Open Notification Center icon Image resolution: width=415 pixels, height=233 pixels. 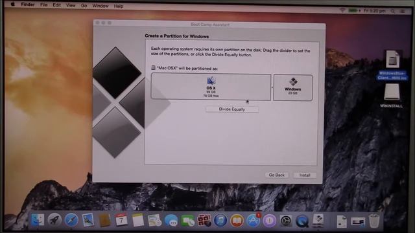(402, 12)
